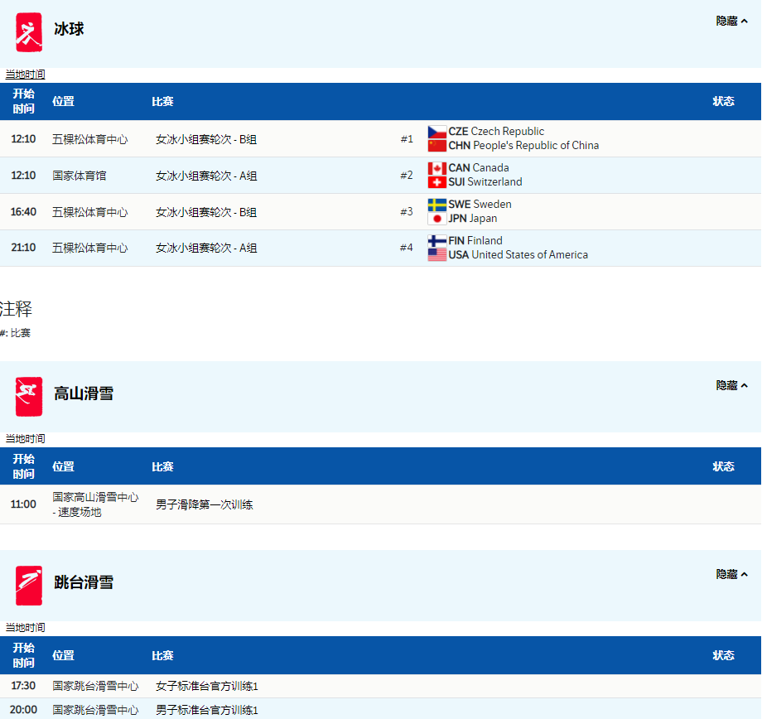Screen dimensions: 762x719
Task: Click the Sweden flag icon
Action: click(437, 205)
